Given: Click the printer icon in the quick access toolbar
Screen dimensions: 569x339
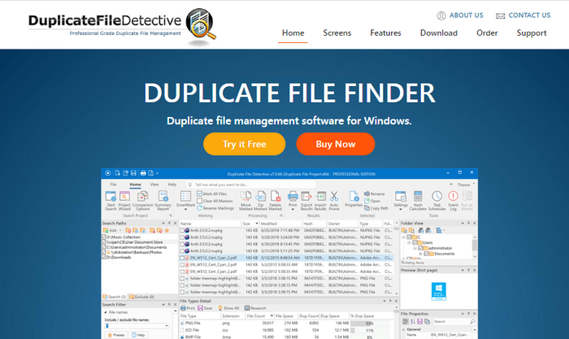Looking at the screenshot, I should [143, 173].
